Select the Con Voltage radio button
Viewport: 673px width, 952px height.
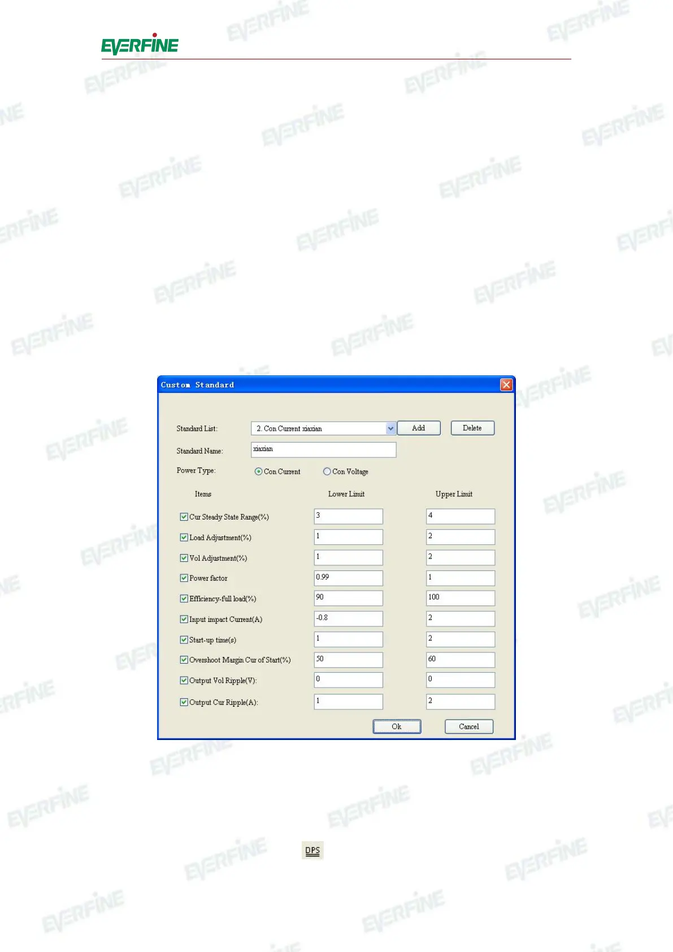tap(327, 471)
